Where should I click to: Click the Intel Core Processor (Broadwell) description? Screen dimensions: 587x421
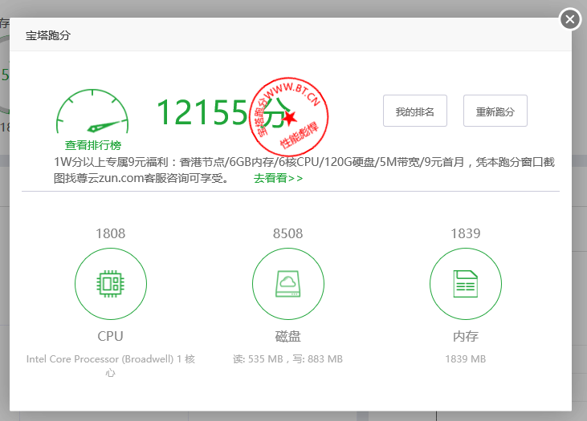tap(111, 366)
